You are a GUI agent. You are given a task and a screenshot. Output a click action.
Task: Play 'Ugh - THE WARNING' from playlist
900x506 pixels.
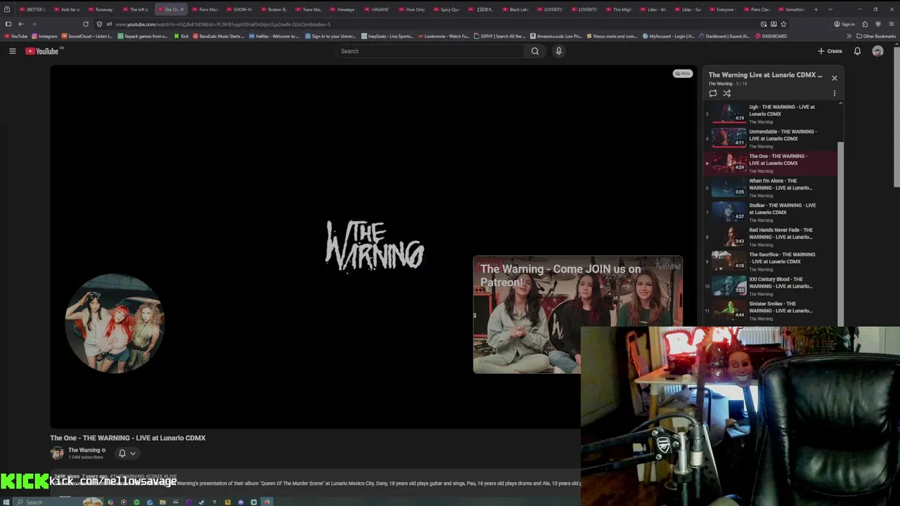[771, 114]
